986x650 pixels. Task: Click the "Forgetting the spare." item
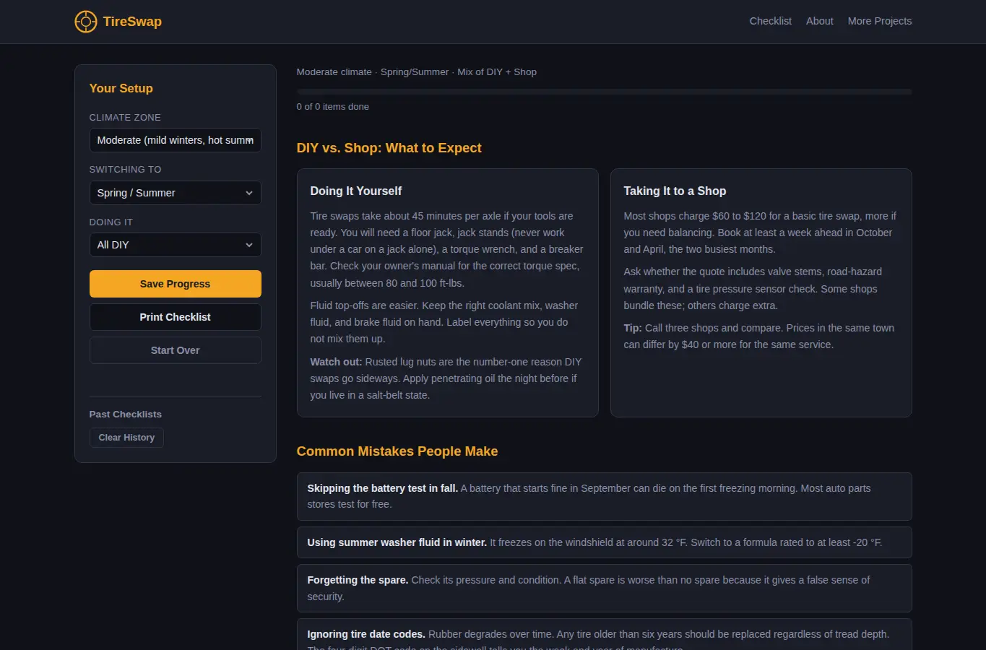(604, 588)
